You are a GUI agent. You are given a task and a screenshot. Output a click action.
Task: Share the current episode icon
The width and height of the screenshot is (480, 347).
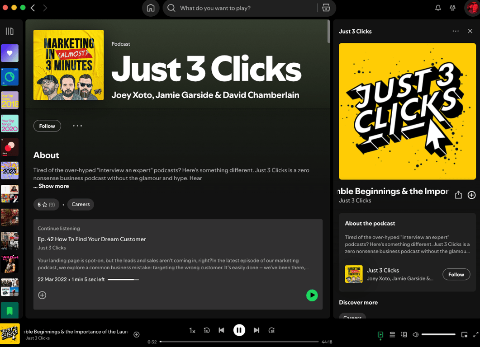458,195
